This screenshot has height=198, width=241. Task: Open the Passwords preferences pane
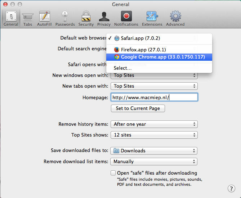click(x=65, y=19)
